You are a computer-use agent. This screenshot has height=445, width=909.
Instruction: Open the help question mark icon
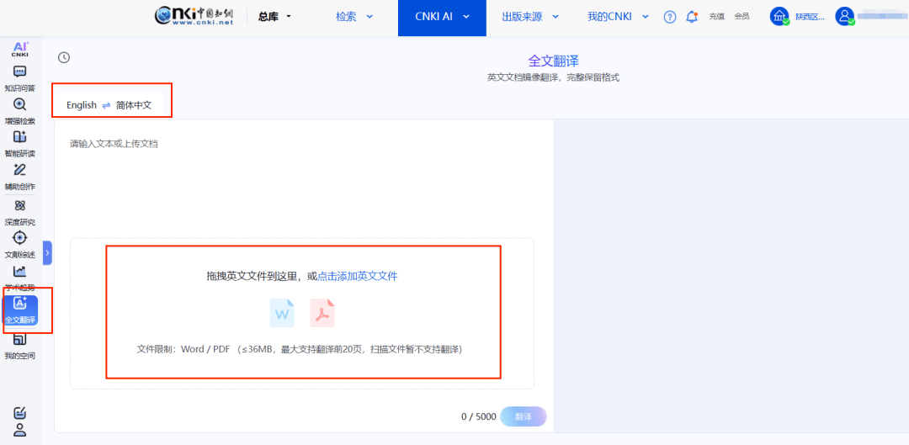click(x=670, y=17)
